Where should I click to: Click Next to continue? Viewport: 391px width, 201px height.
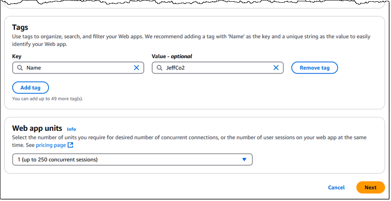click(x=370, y=187)
